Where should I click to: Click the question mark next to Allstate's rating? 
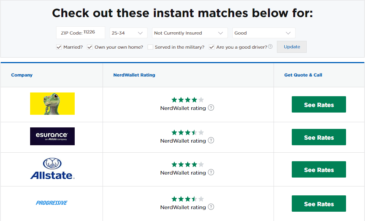pyautogui.click(x=211, y=172)
